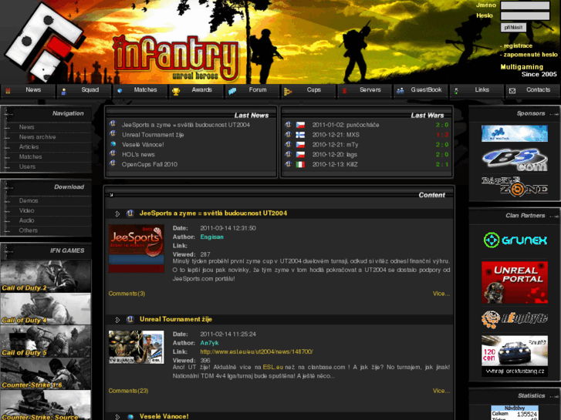Open Call of Duty 5 game banner

click(x=46, y=341)
